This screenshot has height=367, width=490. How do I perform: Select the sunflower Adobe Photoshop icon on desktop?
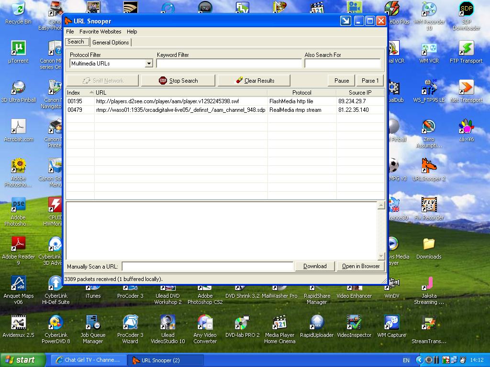[x=19, y=173]
